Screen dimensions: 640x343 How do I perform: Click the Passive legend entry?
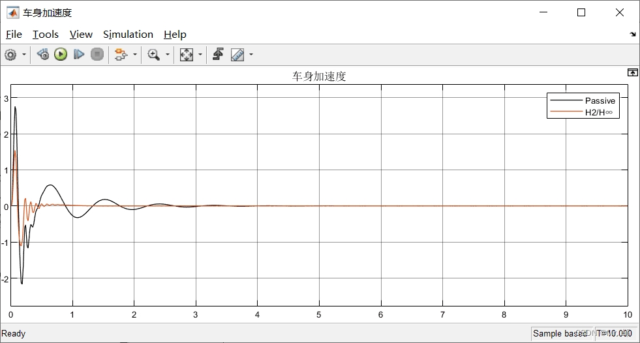click(x=600, y=100)
